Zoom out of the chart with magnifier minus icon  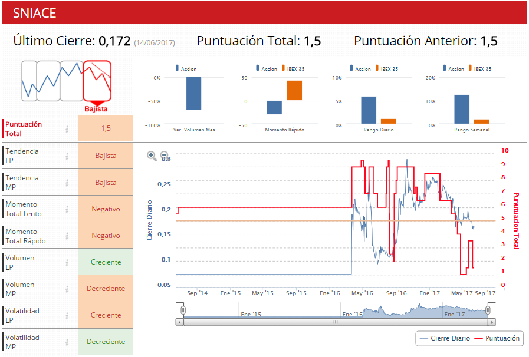(x=164, y=156)
